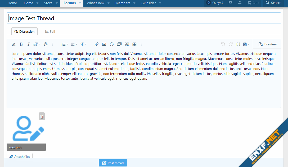The width and height of the screenshot is (288, 167).
Task: Click the thread title input field
Action: (144, 18)
